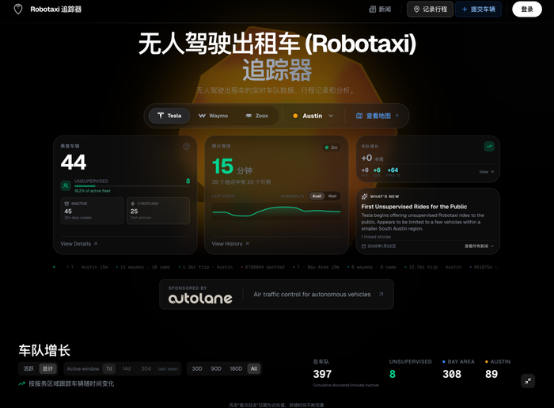Open the Austin city dropdown
The height and width of the screenshot is (408, 554).
point(313,116)
